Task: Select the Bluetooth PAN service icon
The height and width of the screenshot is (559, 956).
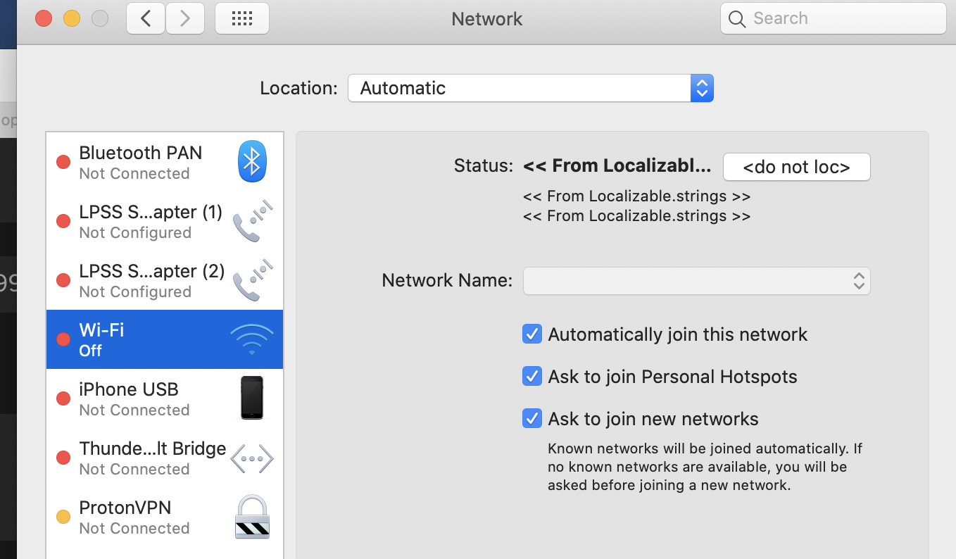Action: (x=252, y=161)
